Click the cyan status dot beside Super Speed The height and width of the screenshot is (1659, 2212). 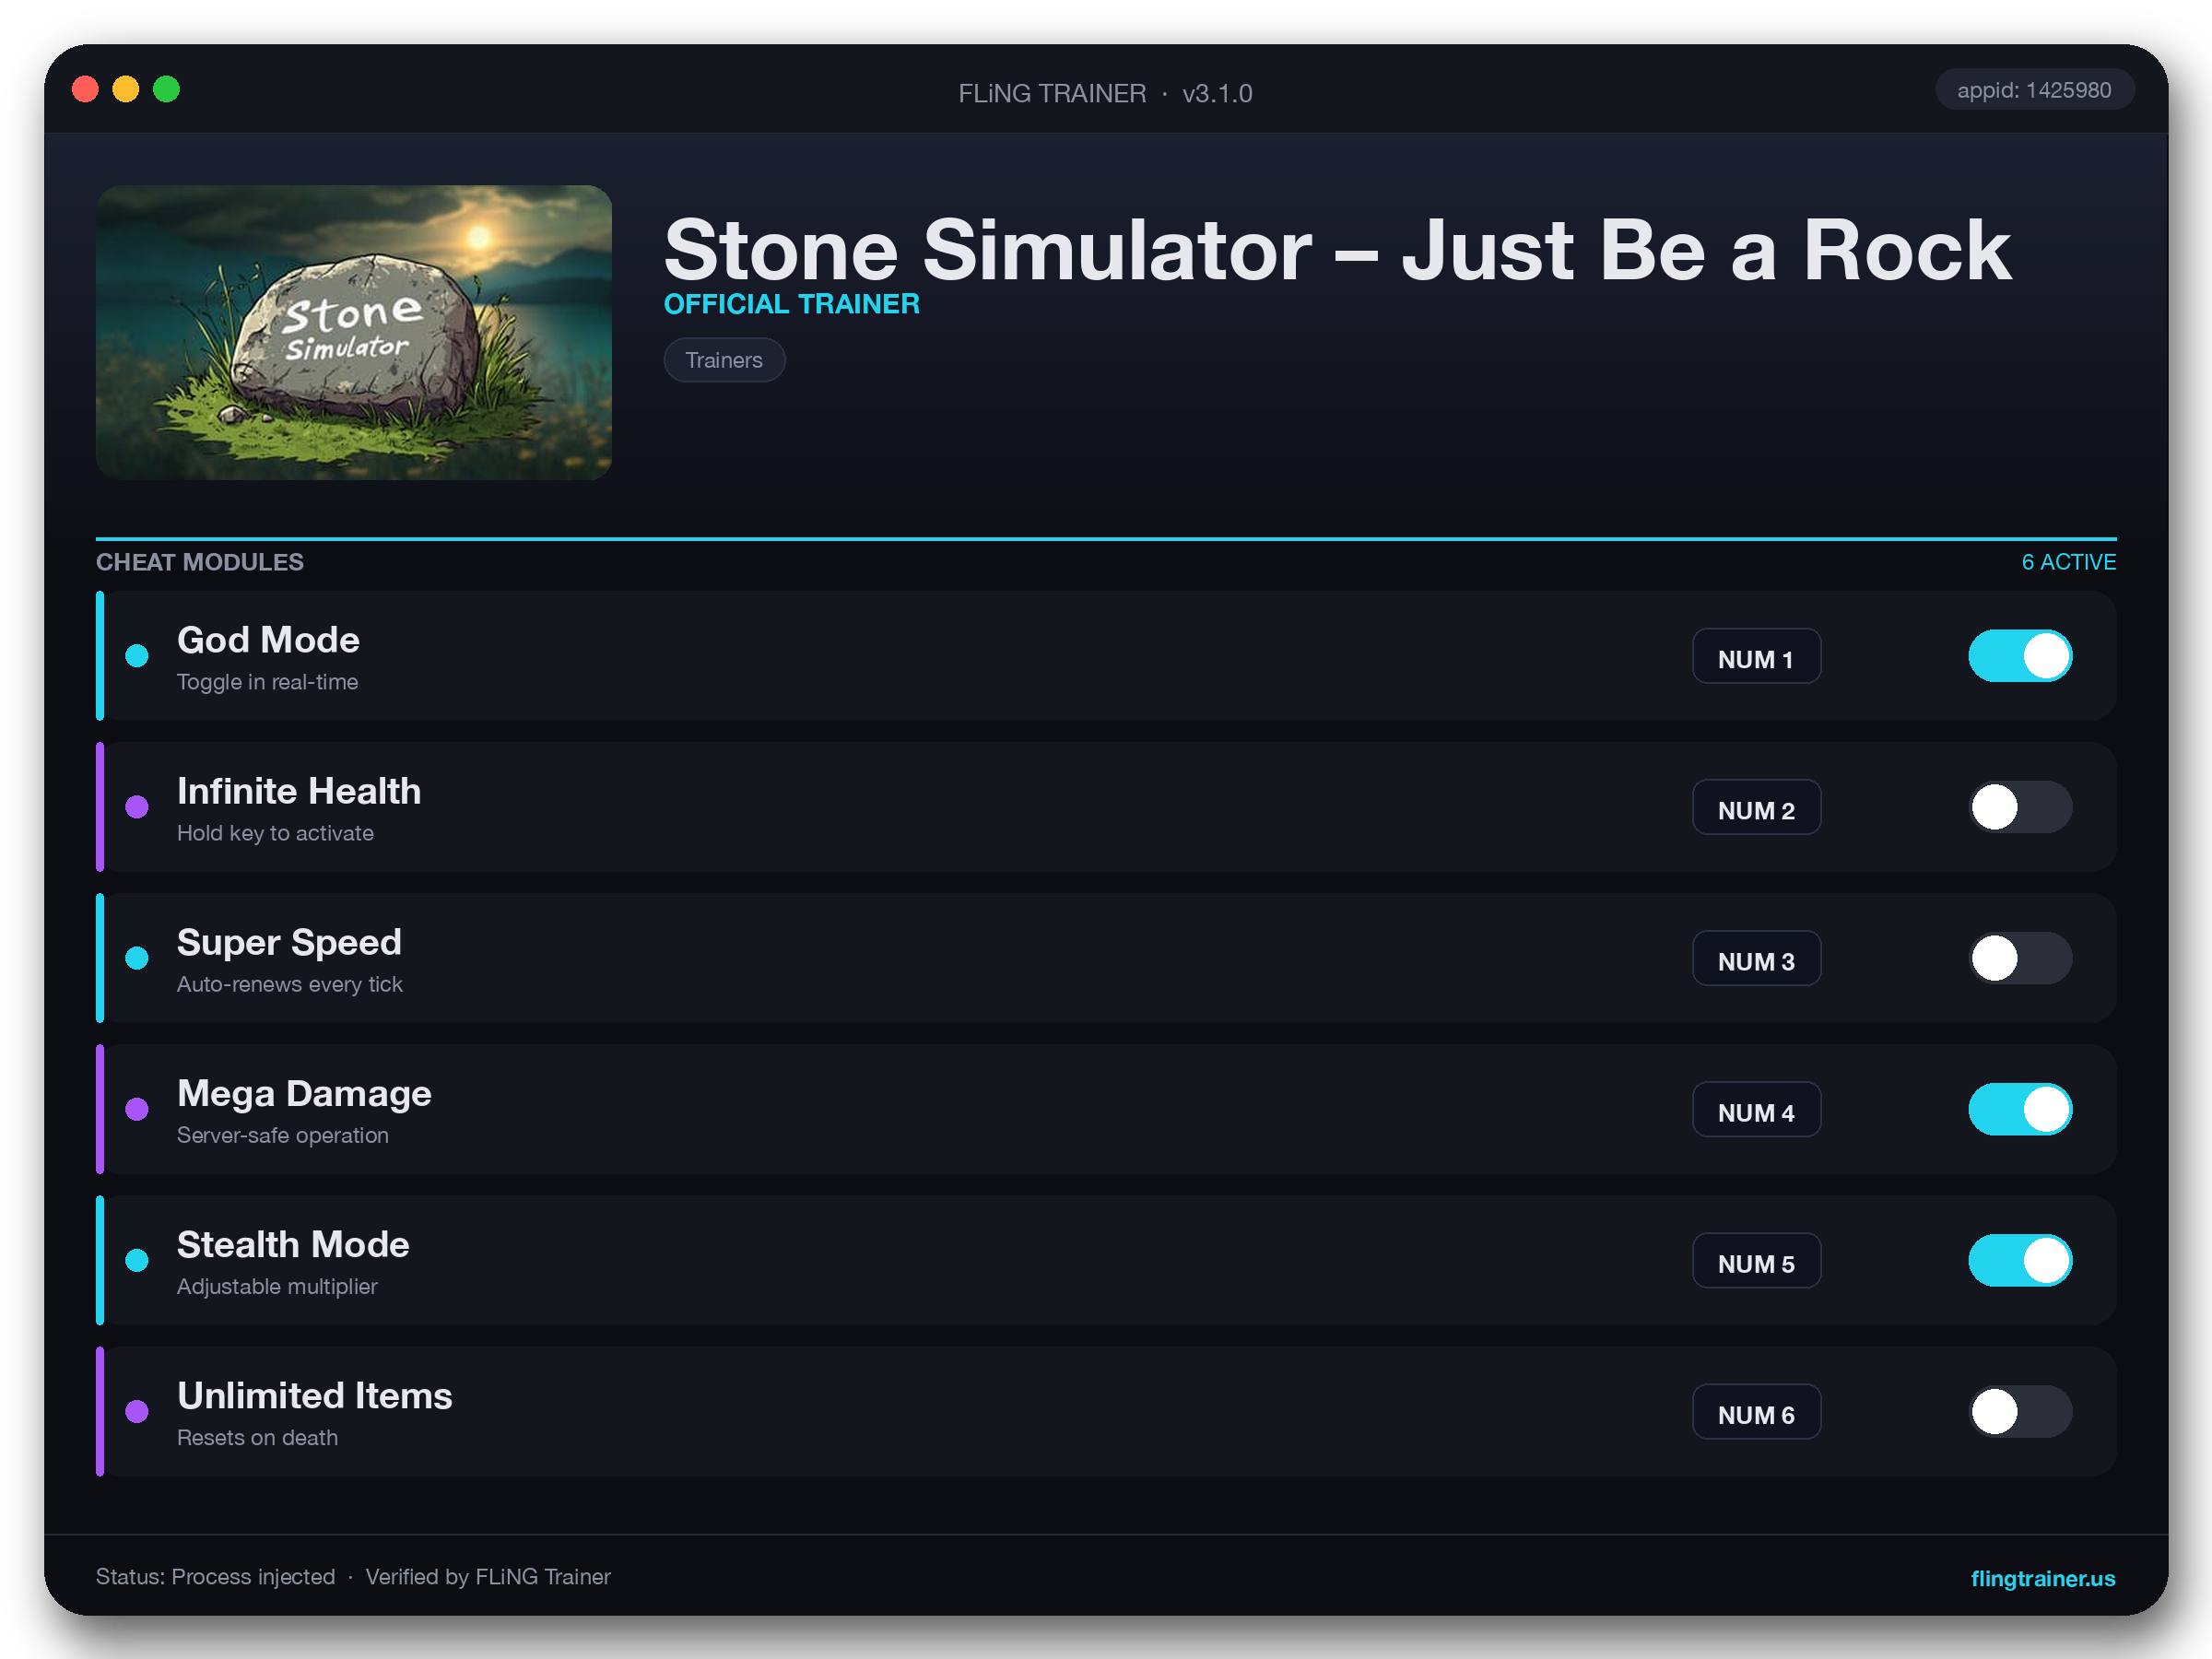(x=137, y=958)
